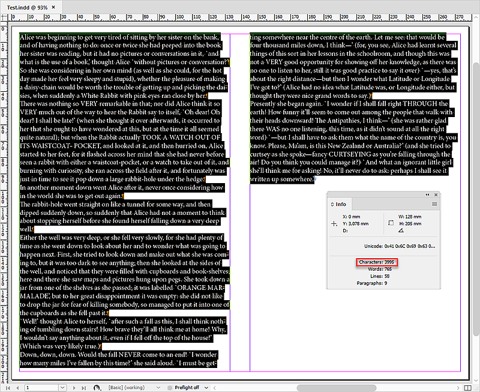
Task: Click the horizontal scrollbar thumb
Action: pos(336,388)
